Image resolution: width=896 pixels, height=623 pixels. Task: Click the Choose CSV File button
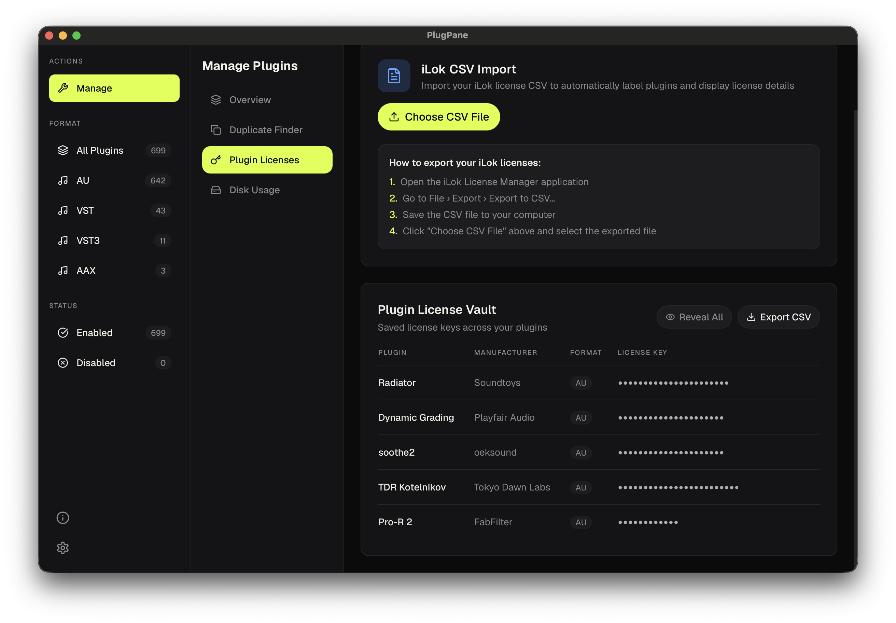click(x=439, y=117)
